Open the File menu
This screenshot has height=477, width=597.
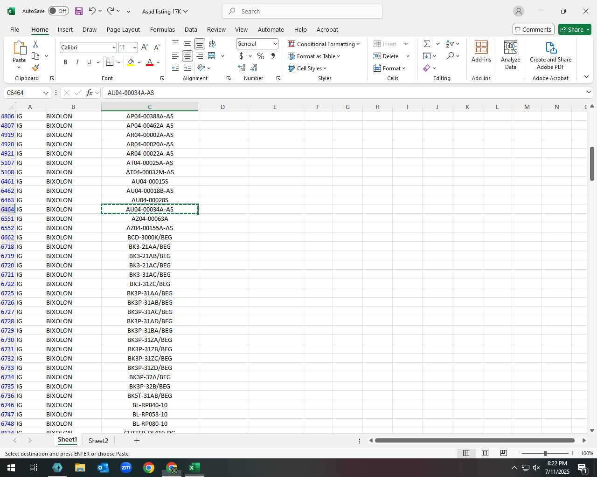point(14,29)
